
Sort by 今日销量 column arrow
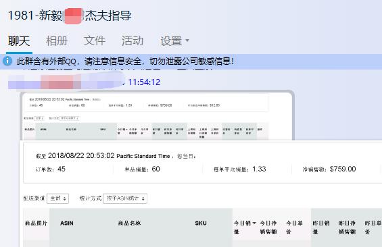[x=254, y=223]
